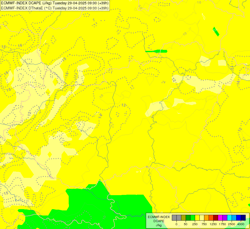Click the olive legend swatch
Viewport: 250px width, 229px height.
tap(183, 218)
